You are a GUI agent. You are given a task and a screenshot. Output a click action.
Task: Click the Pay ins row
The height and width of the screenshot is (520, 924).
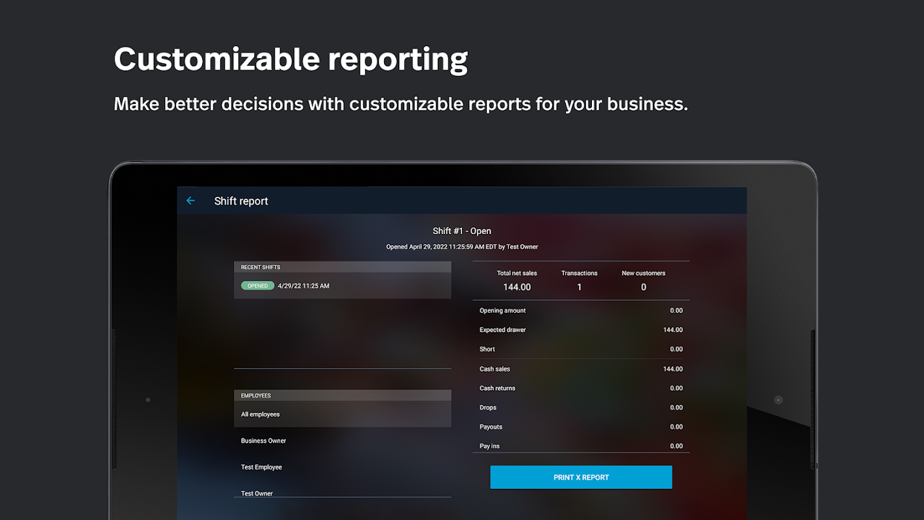581,445
